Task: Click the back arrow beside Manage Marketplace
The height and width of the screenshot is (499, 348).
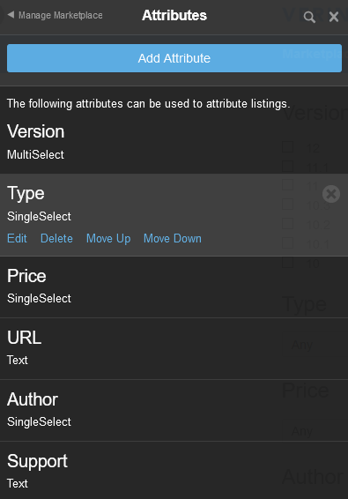Action: pos(11,15)
